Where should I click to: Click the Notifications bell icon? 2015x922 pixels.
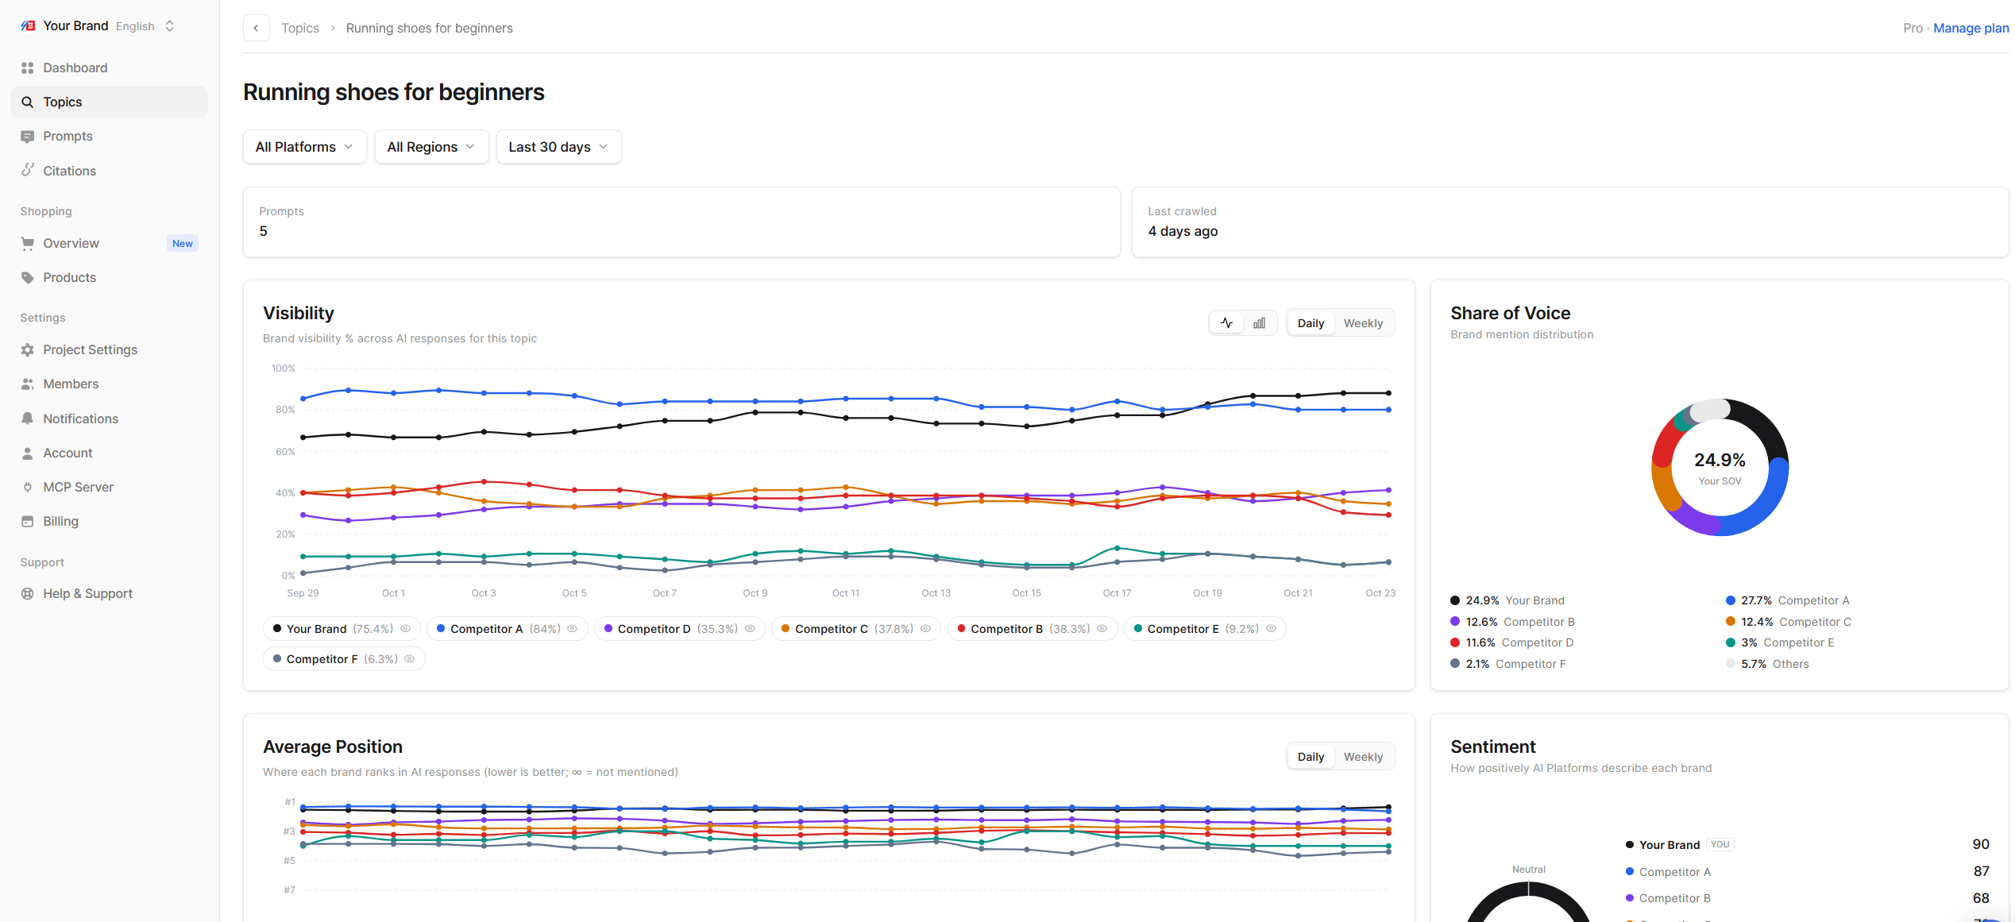coord(28,419)
